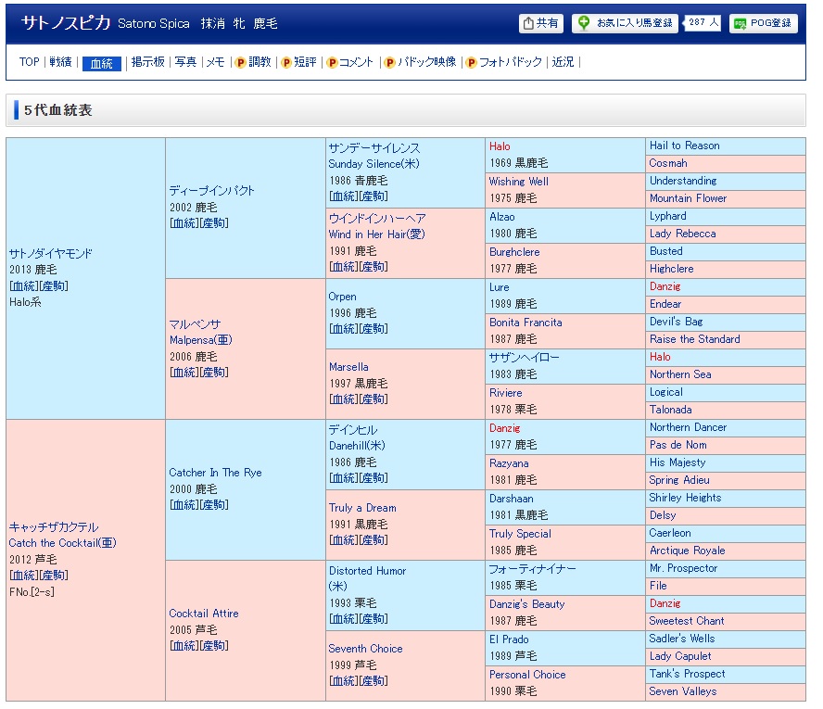Open the [産駒] link under Sunday Silence

pos(374,196)
